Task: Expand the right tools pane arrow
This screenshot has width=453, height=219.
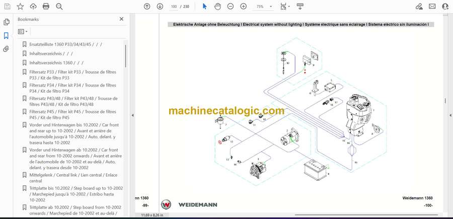Action: coord(450,115)
